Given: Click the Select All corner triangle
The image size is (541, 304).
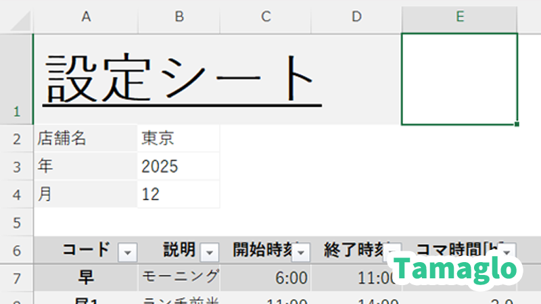Looking at the screenshot, I should [x=19, y=20].
